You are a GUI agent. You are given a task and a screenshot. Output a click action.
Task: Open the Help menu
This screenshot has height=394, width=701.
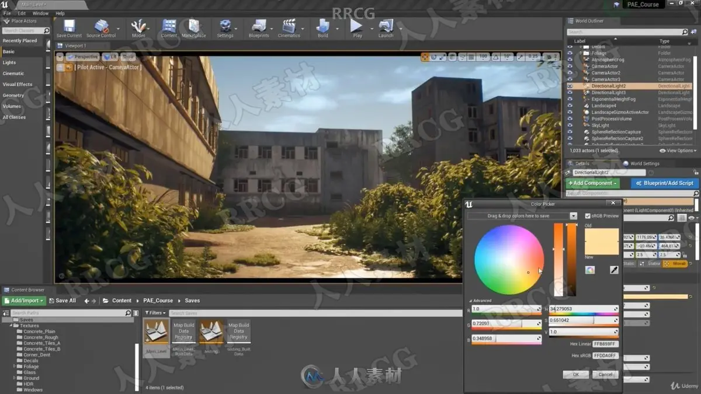(x=60, y=13)
